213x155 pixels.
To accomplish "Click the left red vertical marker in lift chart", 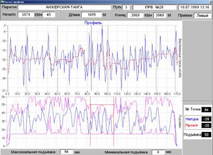I will click(x=90, y=121).
